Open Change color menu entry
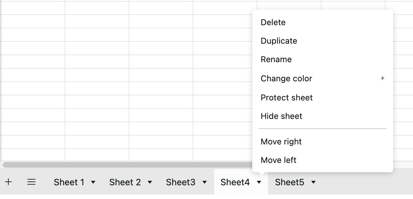413x199 pixels. pyautogui.click(x=287, y=78)
